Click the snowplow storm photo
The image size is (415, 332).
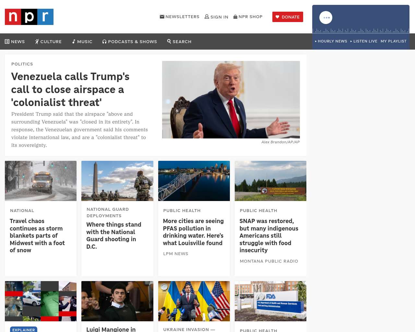pyautogui.click(x=41, y=181)
